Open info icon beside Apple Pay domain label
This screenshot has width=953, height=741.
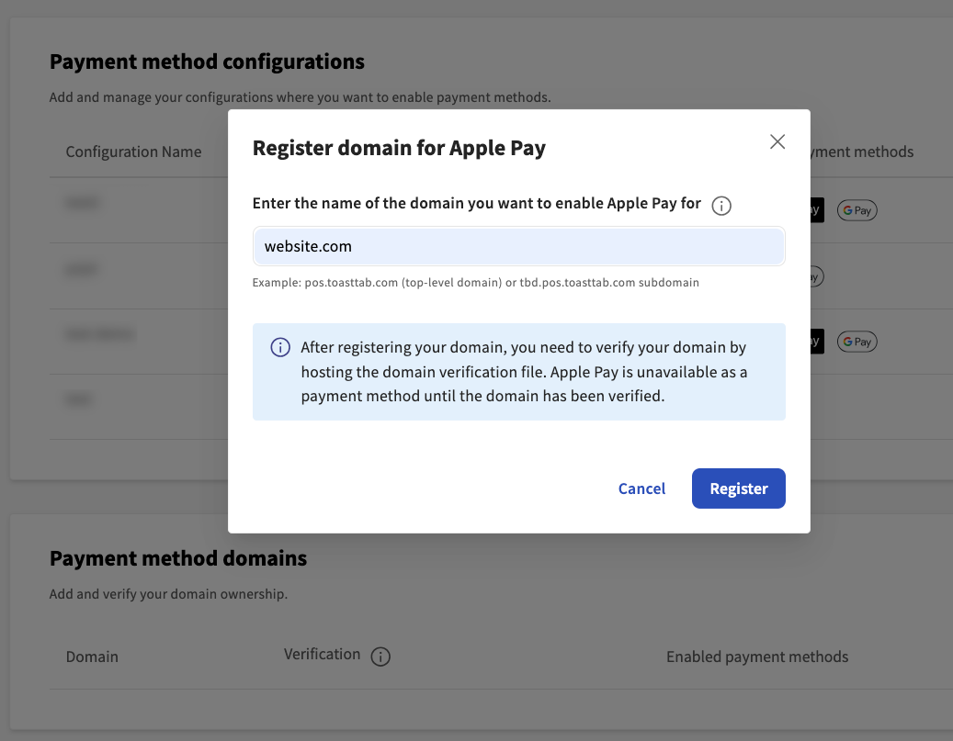tap(721, 206)
